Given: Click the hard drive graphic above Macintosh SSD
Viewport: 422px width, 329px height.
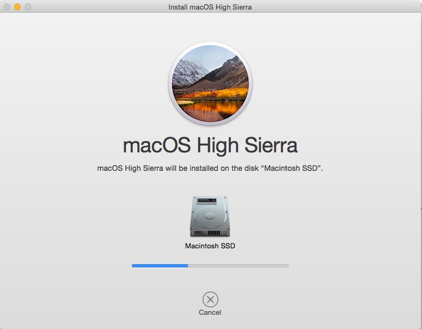Looking at the screenshot, I should coord(211,216).
